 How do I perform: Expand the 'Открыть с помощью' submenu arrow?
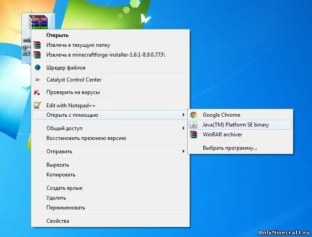pyautogui.click(x=183, y=115)
